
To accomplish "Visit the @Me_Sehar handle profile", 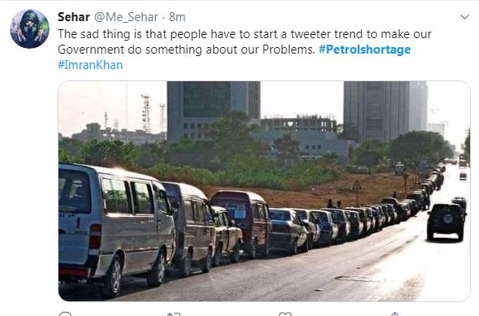I will point(126,17).
